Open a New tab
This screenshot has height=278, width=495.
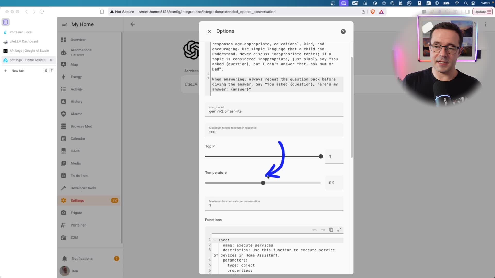(18, 71)
